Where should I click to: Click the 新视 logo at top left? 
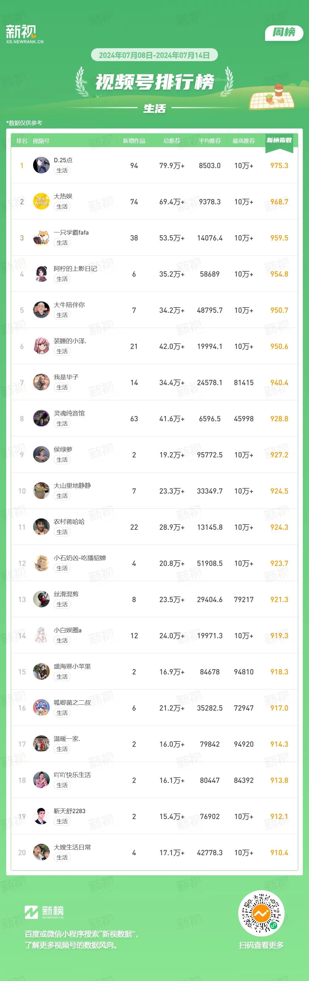click(x=25, y=34)
